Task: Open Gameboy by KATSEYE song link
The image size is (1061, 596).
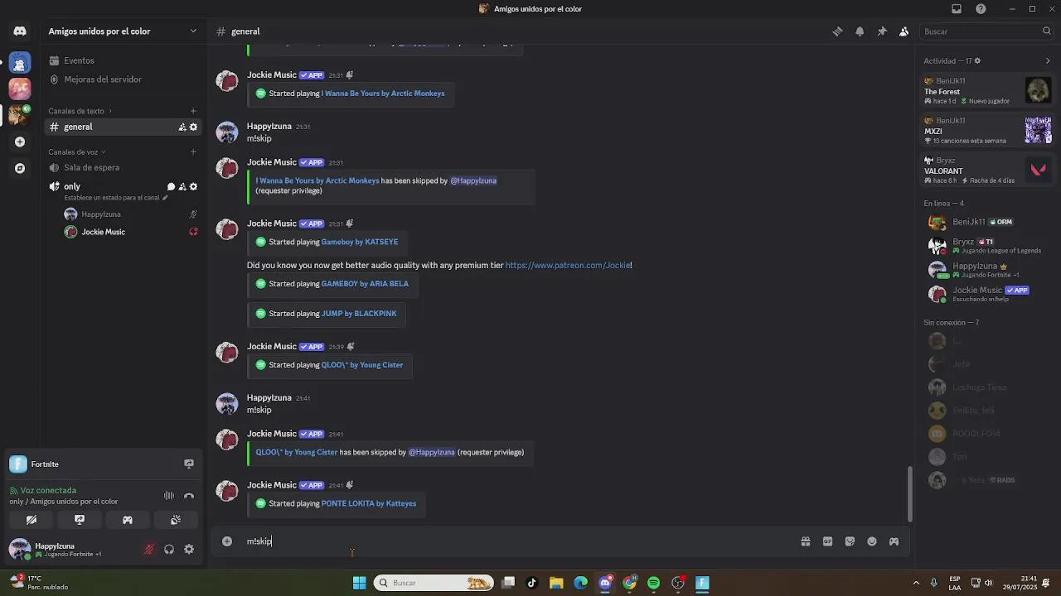Action: (360, 242)
